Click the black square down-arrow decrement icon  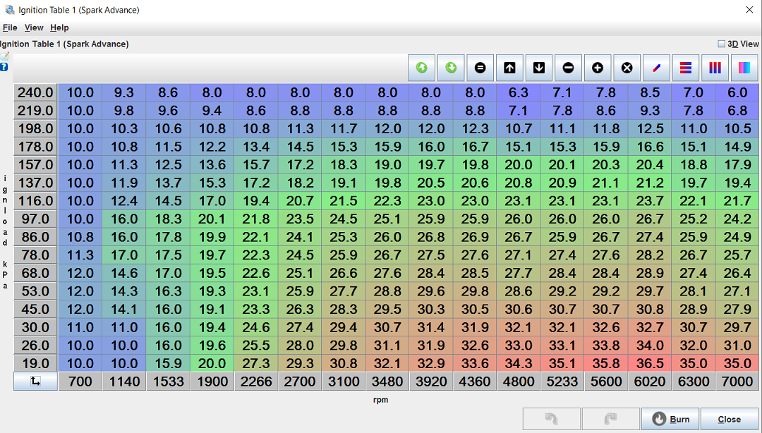click(539, 68)
